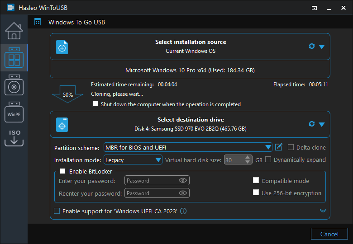Click destination drive target icon

click(x=62, y=125)
